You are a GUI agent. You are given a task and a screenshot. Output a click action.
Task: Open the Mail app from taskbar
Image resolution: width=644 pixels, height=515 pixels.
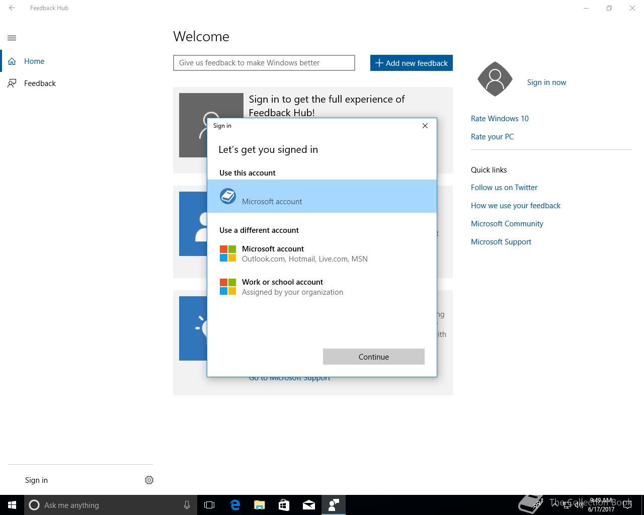[308, 505]
